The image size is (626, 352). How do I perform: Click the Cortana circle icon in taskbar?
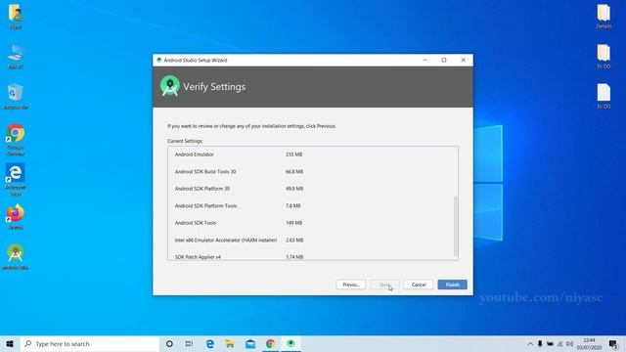click(169, 343)
